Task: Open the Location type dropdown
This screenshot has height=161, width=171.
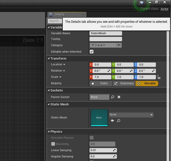Action: (x=64, y=65)
